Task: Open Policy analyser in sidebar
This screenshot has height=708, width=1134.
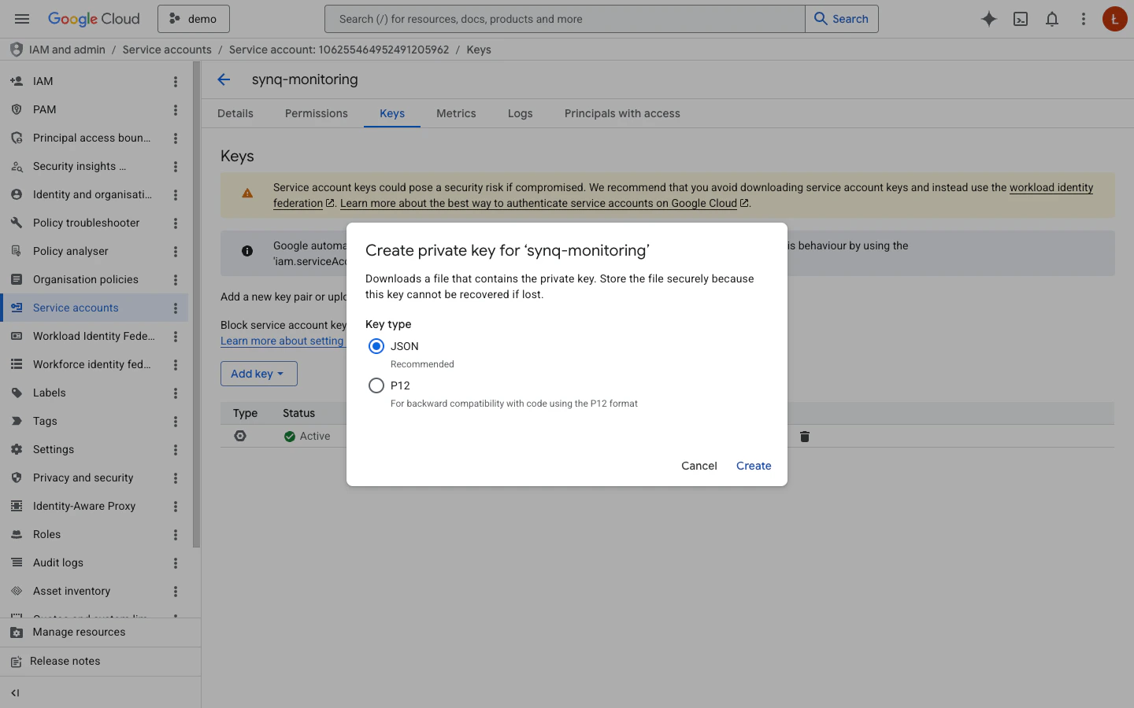Action: point(71,251)
